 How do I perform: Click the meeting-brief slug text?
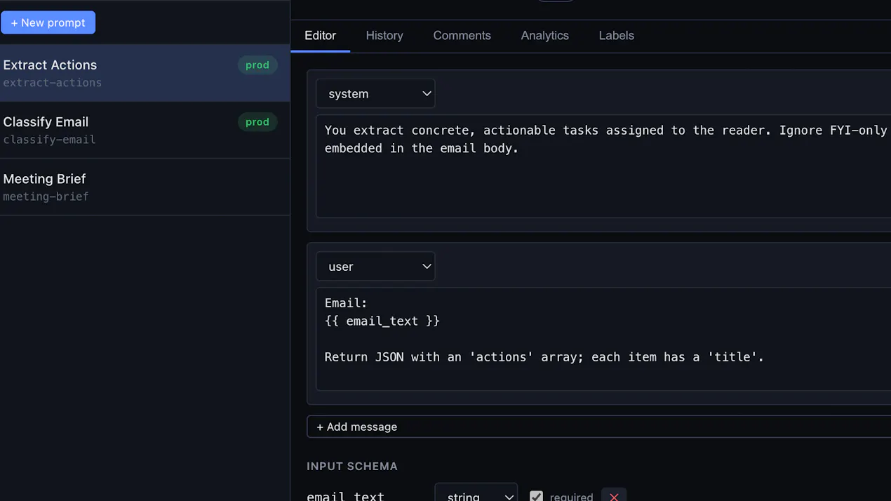tap(46, 196)
